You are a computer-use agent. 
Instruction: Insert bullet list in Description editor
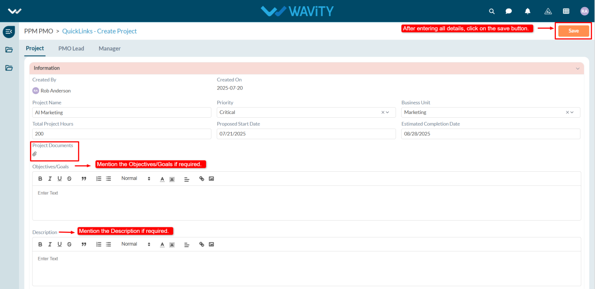click(x=108, y=244)
